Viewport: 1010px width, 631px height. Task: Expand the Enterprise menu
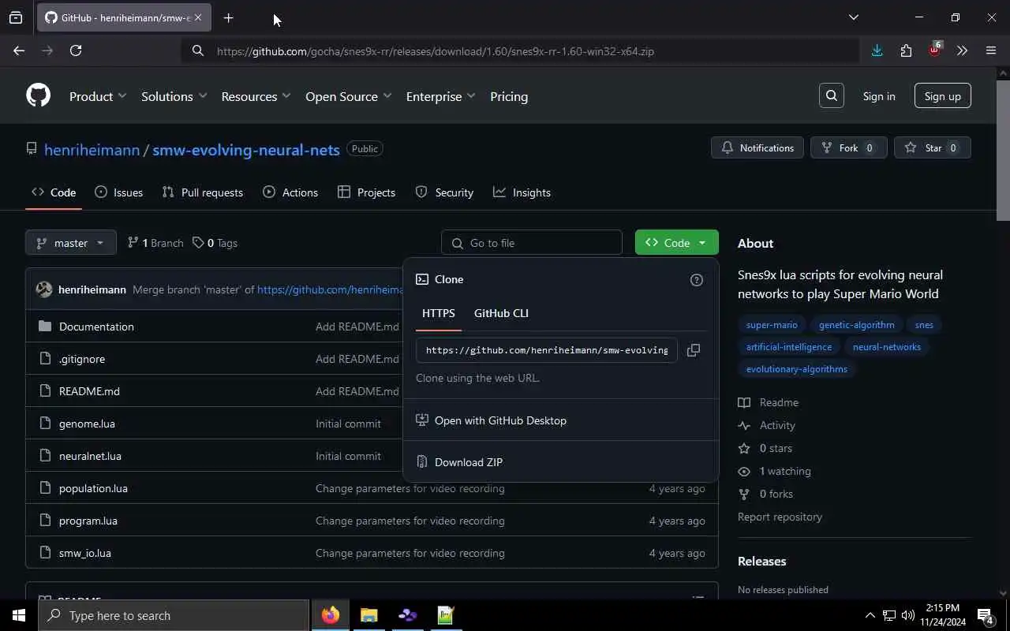pyautogui.click(x=441, y=96)
